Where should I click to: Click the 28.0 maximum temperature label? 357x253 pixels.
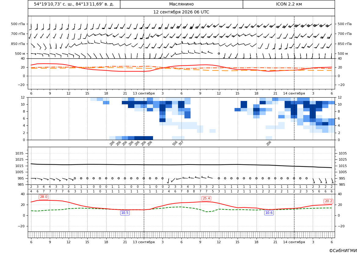tap(43, 197)
